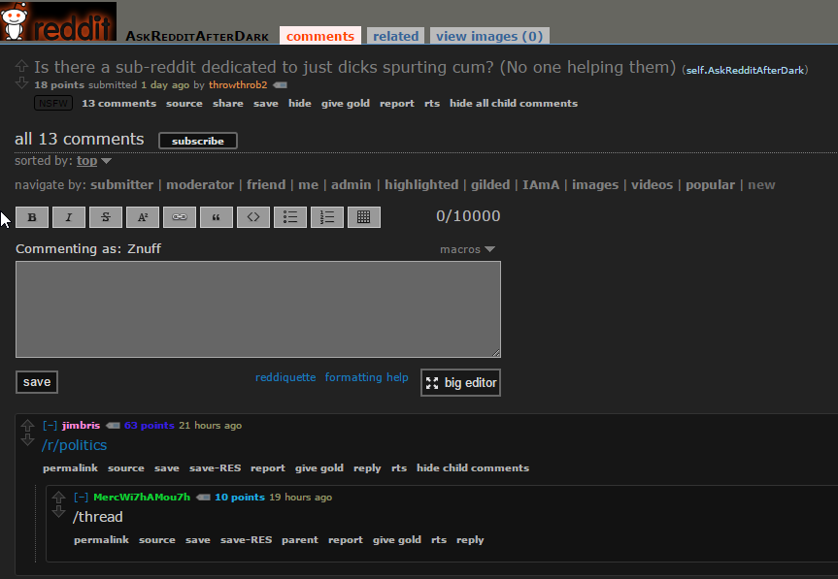Open jimbris's user profile
Screen dimensions: 838x579
81,426
